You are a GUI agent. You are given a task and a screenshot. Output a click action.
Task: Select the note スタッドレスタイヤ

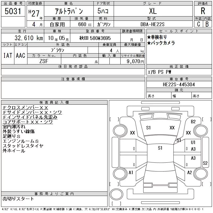[x=23, y=146]
